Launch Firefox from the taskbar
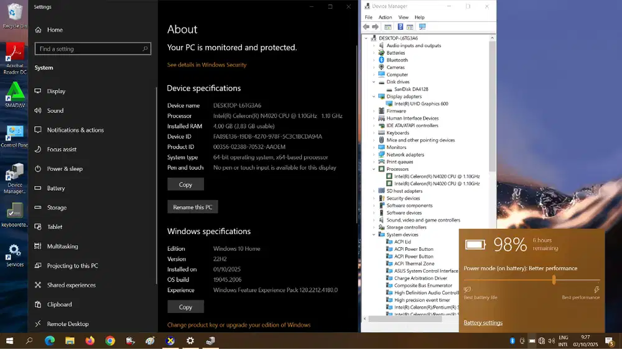The image size is (622, 349). click(90, 341)
